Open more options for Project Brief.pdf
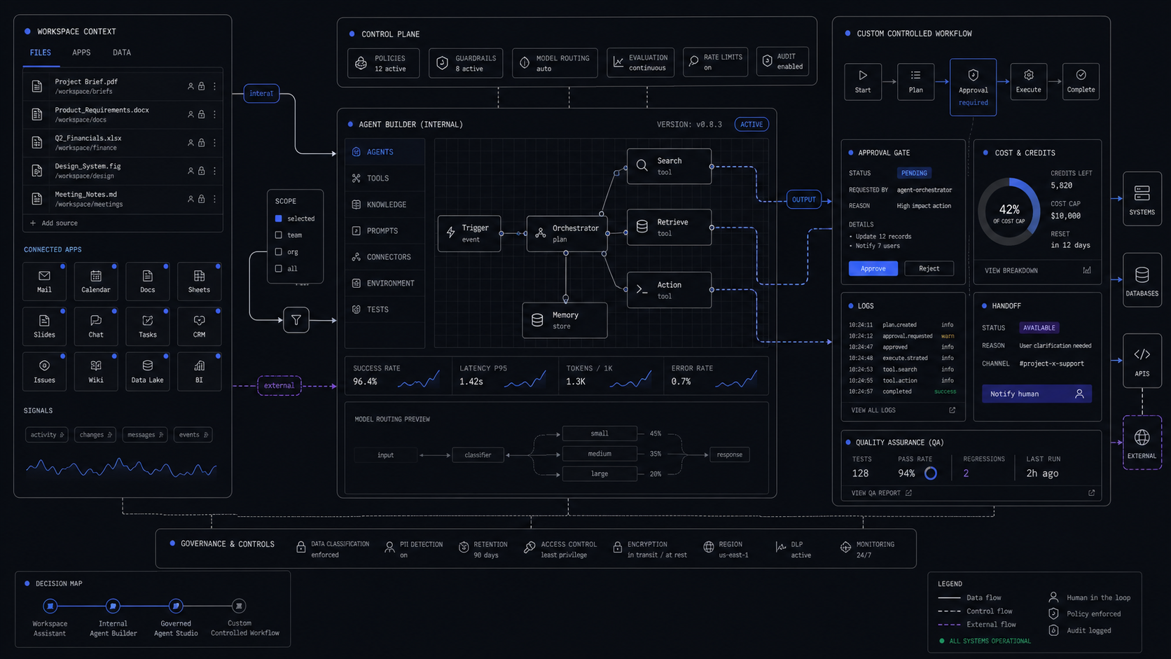 [214, 86]
